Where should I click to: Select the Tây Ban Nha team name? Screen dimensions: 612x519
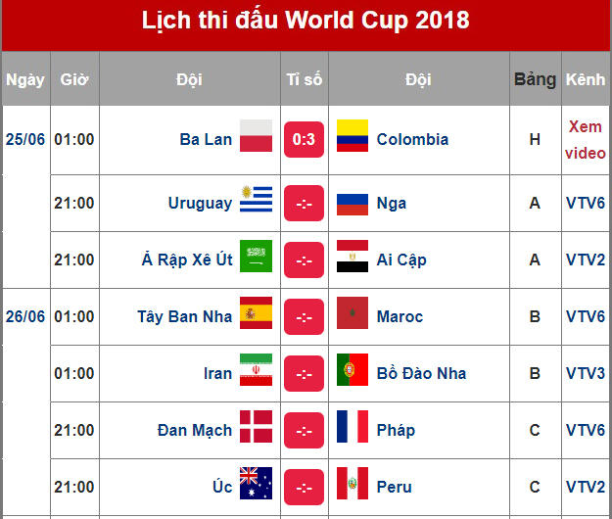(x=185, y=316)
